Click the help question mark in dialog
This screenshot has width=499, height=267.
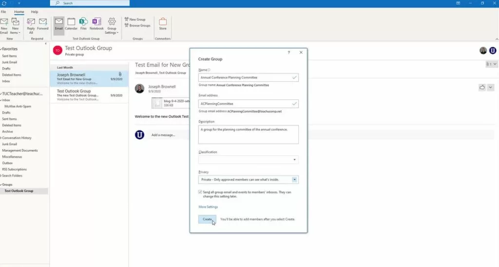[x=289, y=53]
